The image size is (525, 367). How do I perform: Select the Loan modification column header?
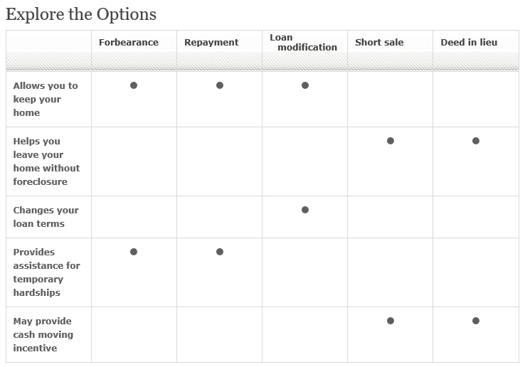pyautogui.click(x=303, y=43)
